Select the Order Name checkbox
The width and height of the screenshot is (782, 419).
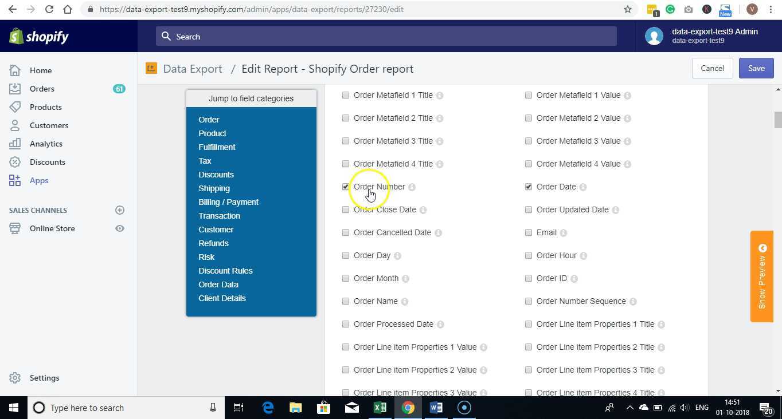346,301
